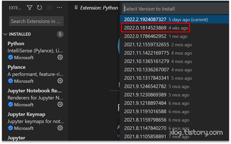
Task: Click the refresh extensions icon
Action: 40,7
